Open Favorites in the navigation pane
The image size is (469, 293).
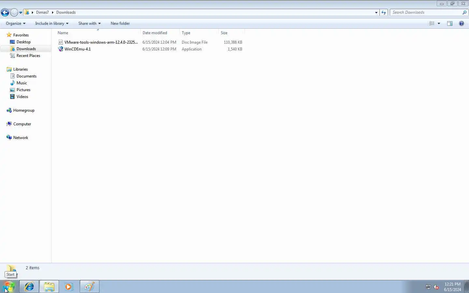coord(21,35)
